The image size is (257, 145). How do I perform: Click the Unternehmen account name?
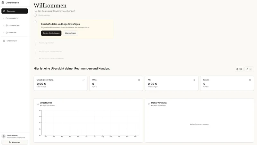tap(13, 135)
